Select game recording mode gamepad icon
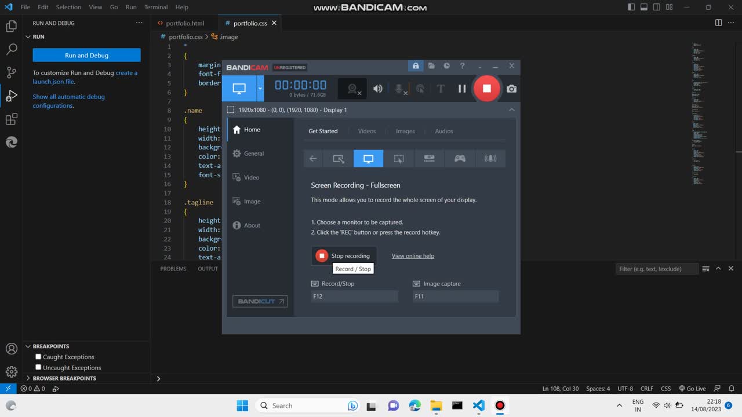The width and height of the screenshot is (742, 417). pos(460,159)
